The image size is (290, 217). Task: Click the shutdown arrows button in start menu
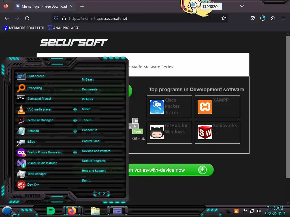[102, 194]
